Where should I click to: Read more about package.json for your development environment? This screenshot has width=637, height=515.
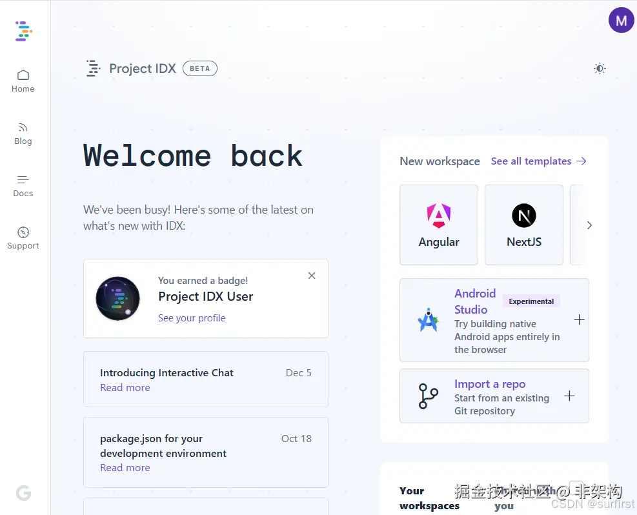pos(125,467)
